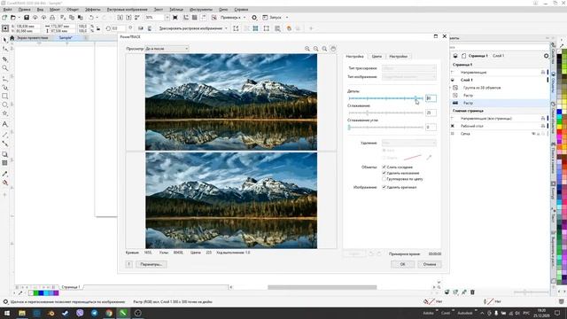
Task: Toggle lock on Направляющие (все страницы) layer
Action: (543, 118)
